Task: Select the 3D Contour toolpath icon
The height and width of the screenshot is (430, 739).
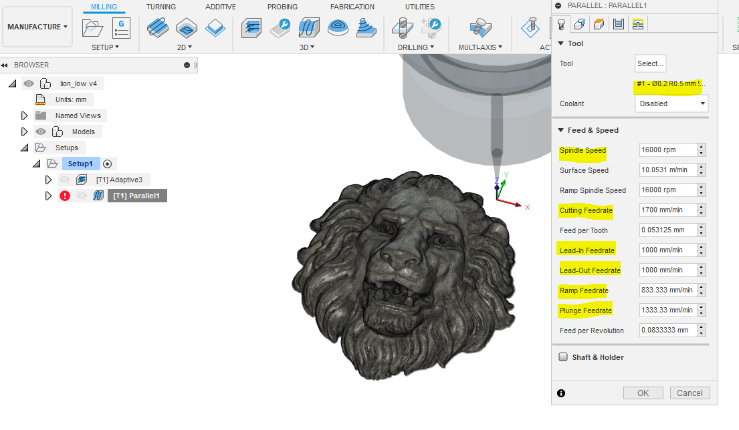Action: pyautogui.click(x=366, y=28)
